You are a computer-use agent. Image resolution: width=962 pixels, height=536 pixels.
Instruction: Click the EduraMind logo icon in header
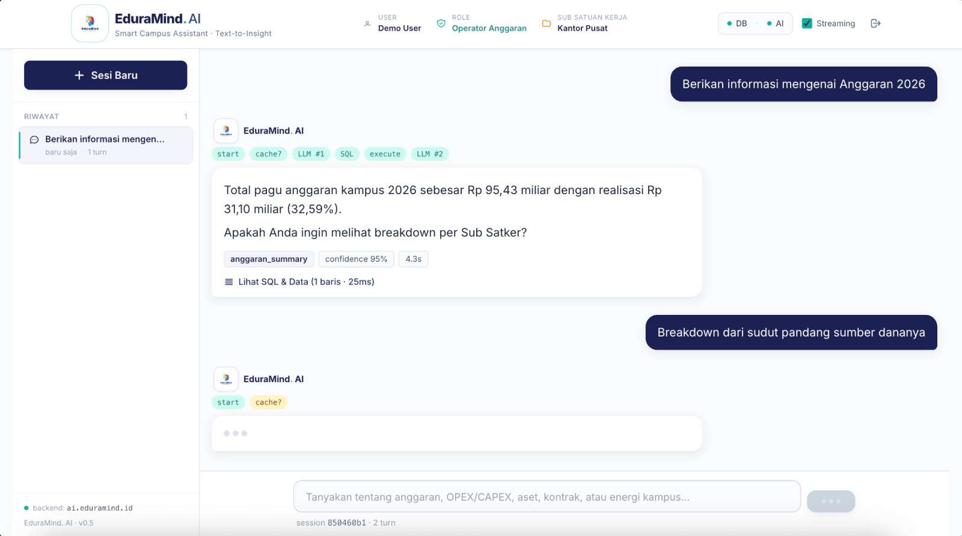click(90, 23)
